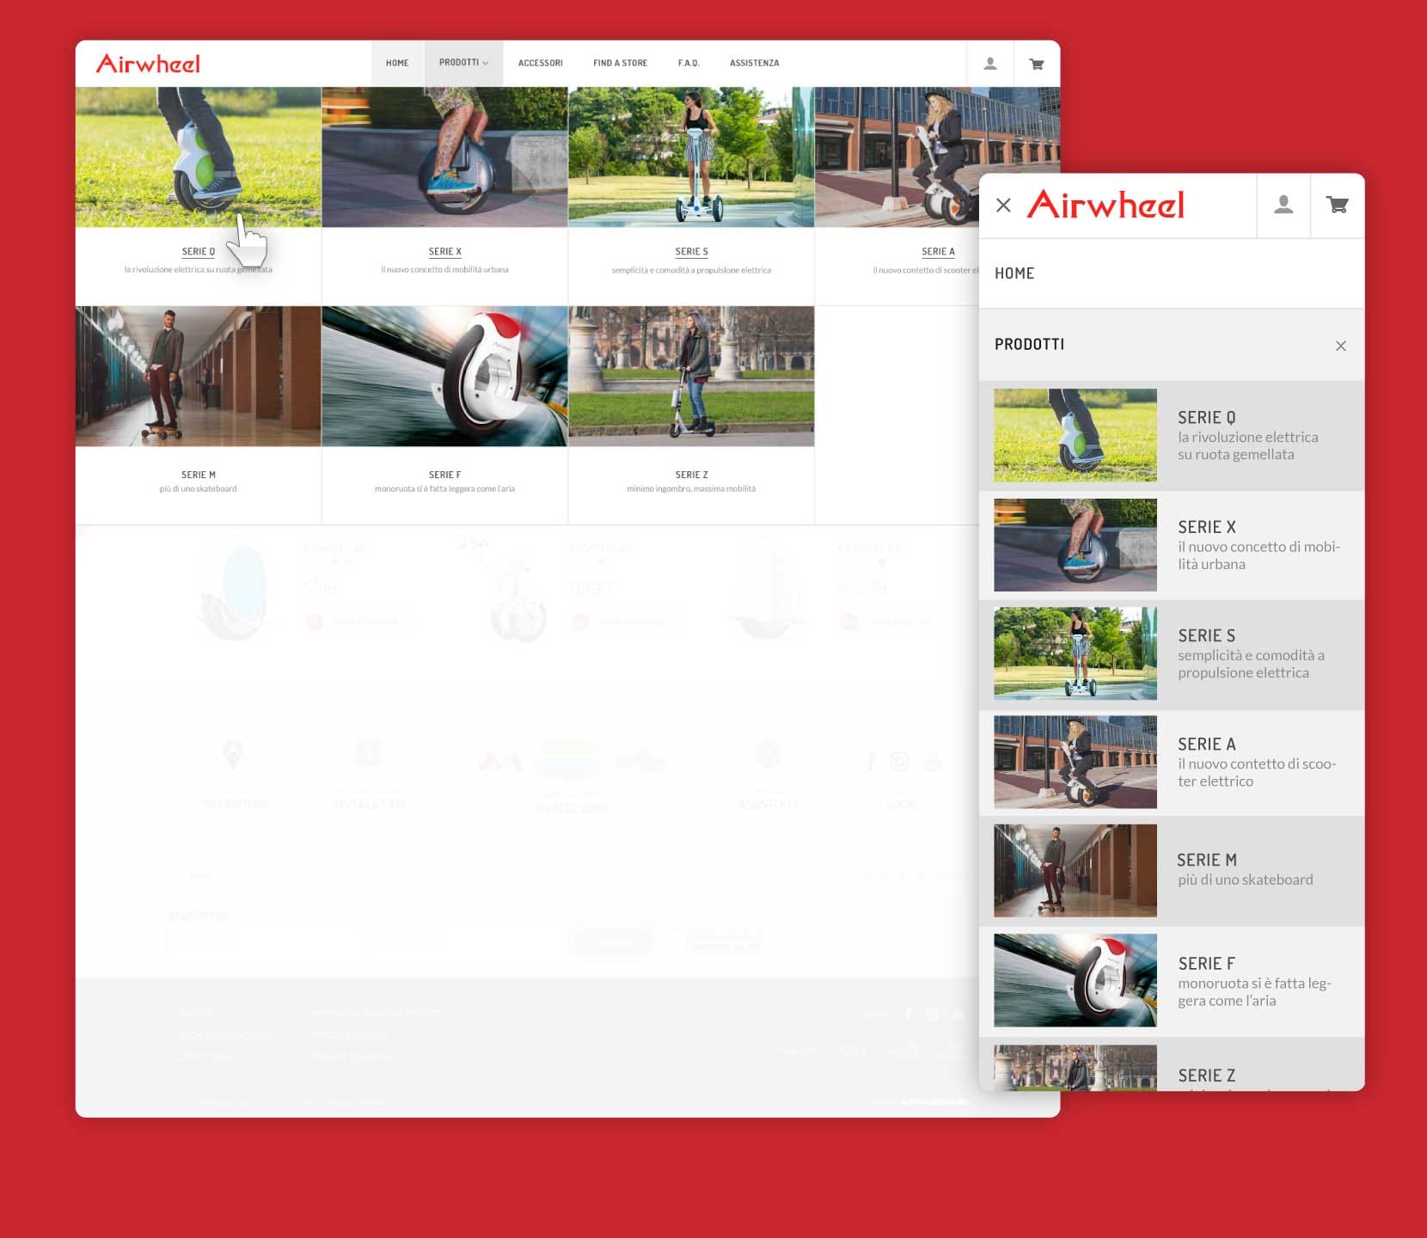Collapse the PRODOTTI section in mobile menu
The height and width of the screenshot is (1238, 1427).
tap(1341, 346)
